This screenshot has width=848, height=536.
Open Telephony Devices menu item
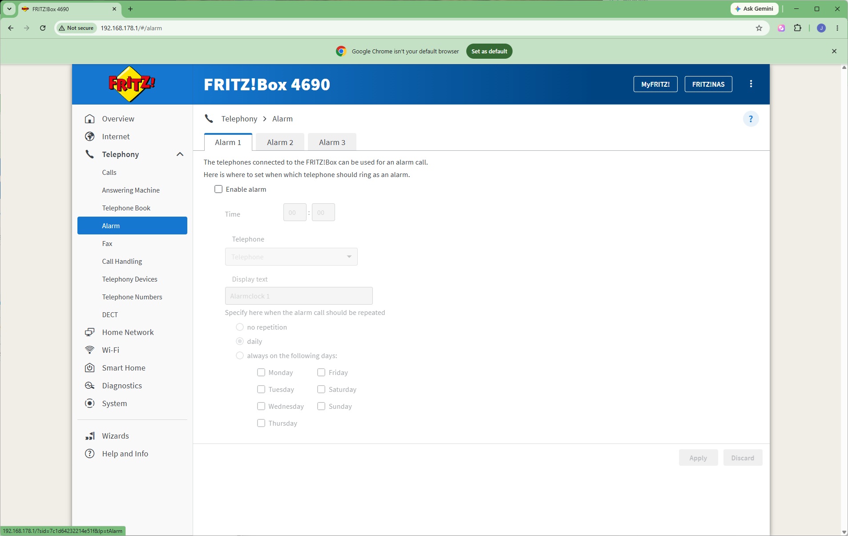coord(130,279)
